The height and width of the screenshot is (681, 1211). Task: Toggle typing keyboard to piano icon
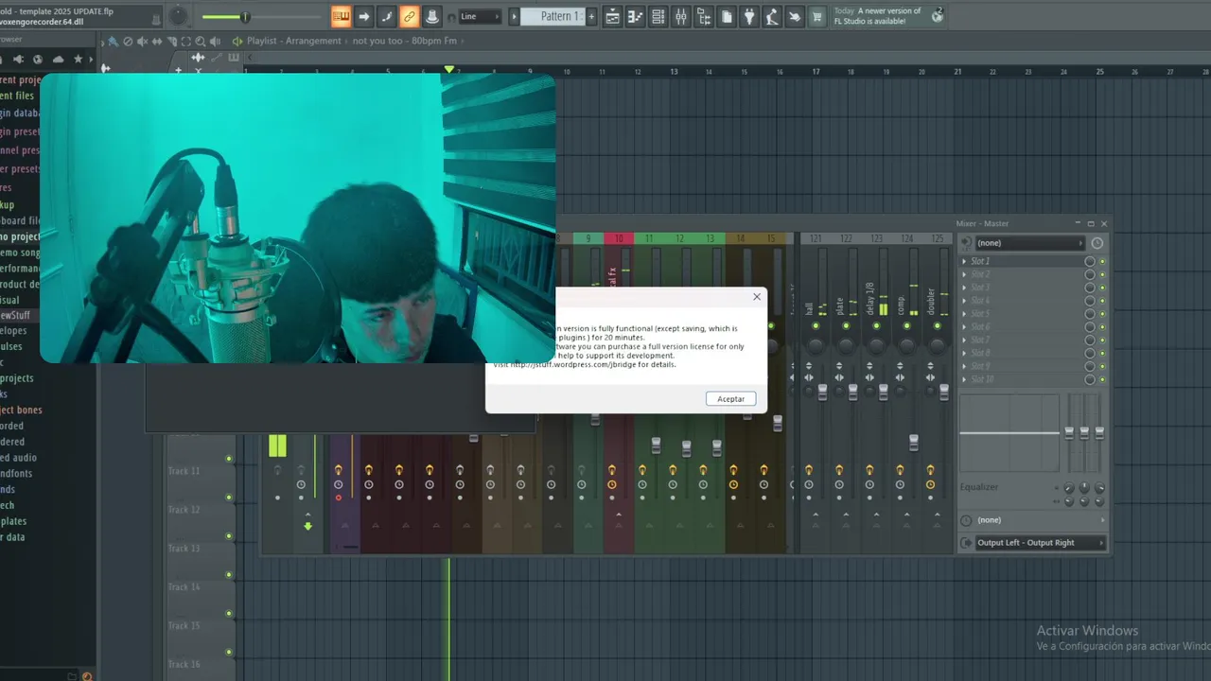341,16
